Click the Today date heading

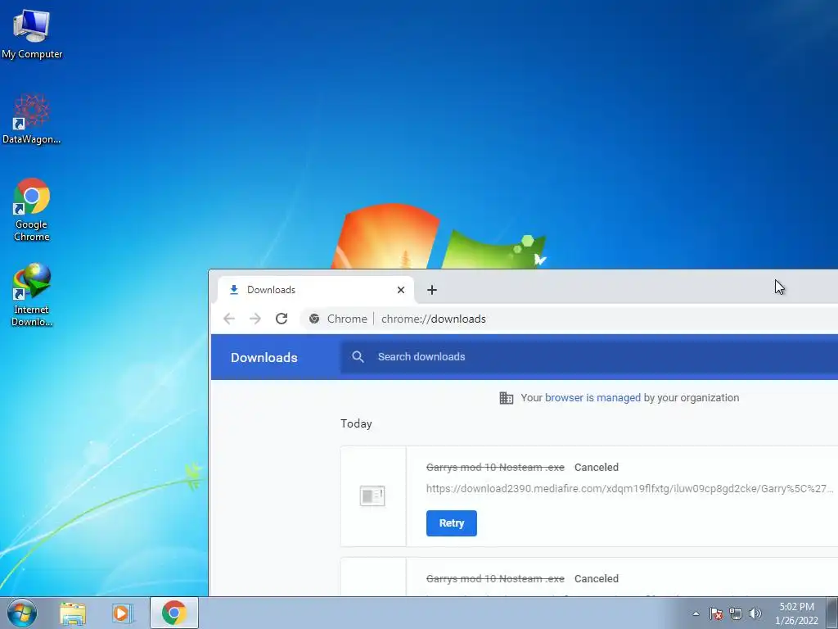coord(357,423)
